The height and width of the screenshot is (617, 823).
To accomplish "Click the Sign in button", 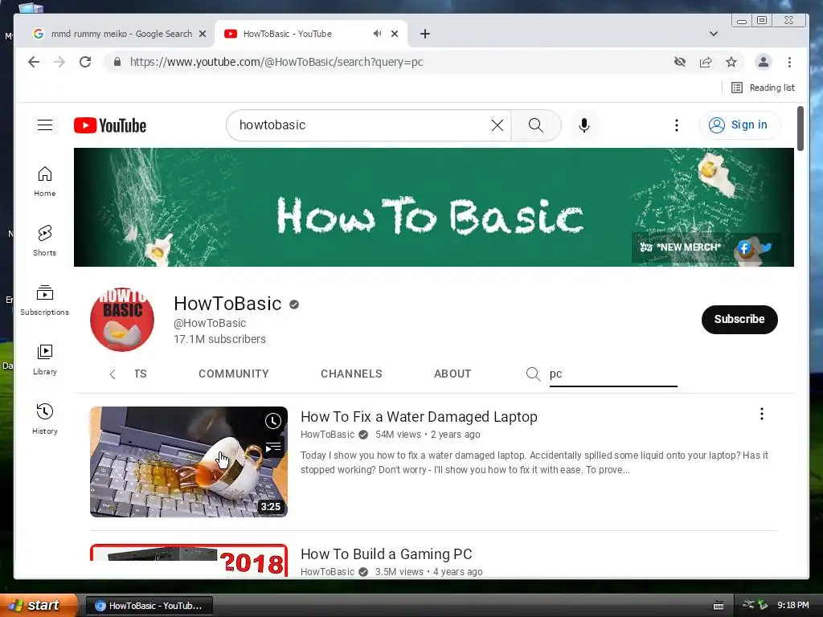I will tap(739, 125).
